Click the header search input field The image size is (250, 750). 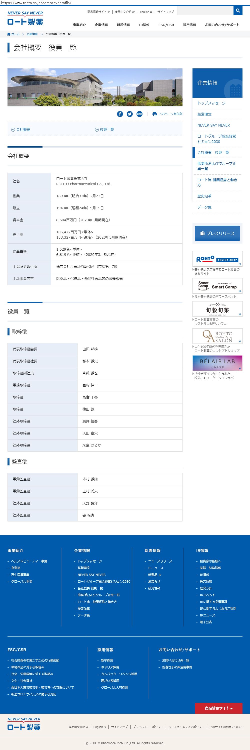coord(205,11)
